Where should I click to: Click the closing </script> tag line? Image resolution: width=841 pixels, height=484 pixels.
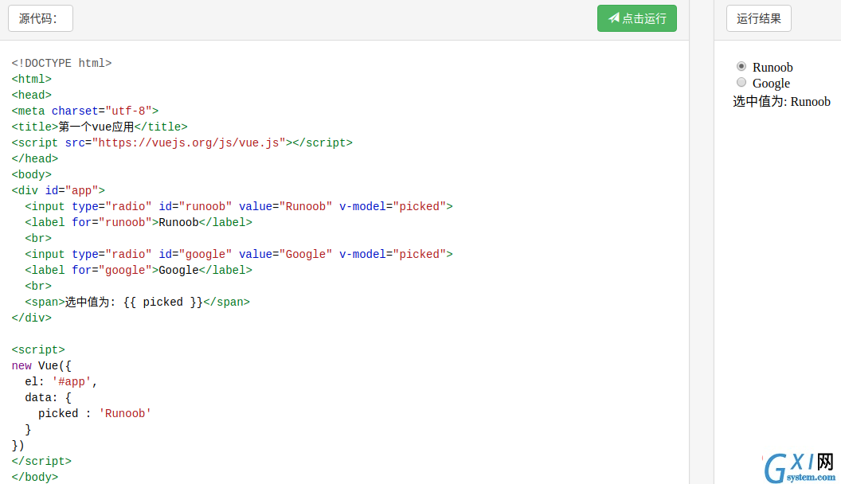point(41,462)
